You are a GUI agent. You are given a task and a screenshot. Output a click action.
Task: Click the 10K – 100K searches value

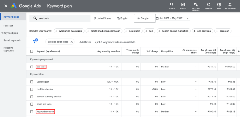coord(113,82)
